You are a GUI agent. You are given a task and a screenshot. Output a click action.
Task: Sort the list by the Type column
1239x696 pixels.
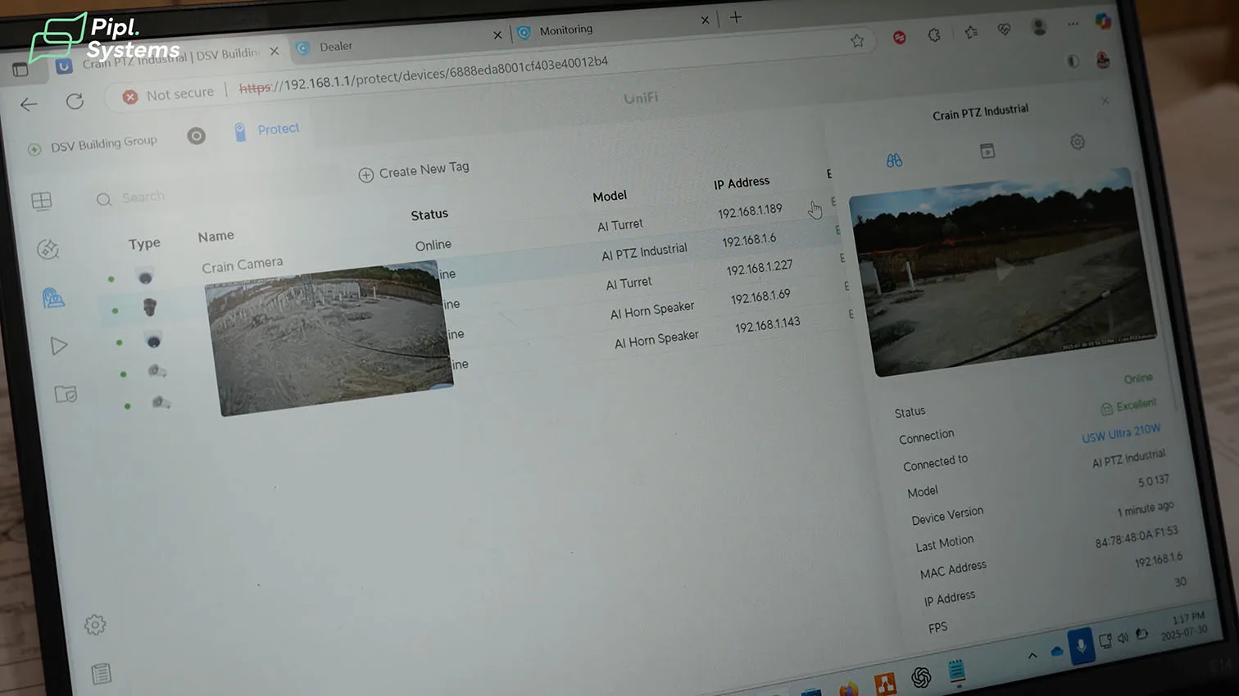(144, 244)
